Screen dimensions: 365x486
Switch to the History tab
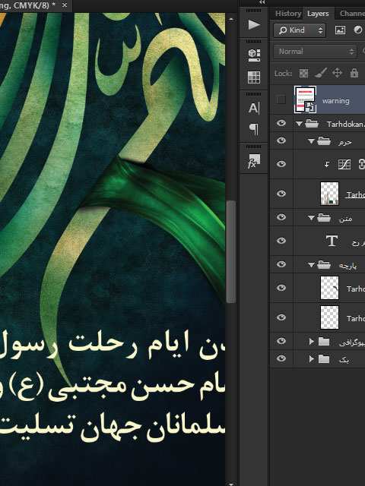coord(288,14)
